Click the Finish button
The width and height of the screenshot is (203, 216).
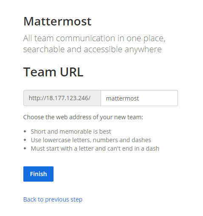point(38,174)
